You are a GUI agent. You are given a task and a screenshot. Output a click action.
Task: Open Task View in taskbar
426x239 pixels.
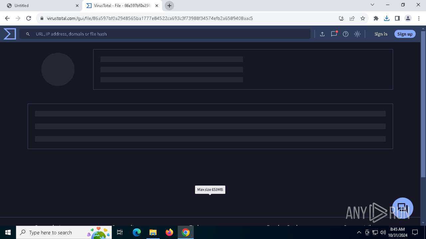(120, 232)
